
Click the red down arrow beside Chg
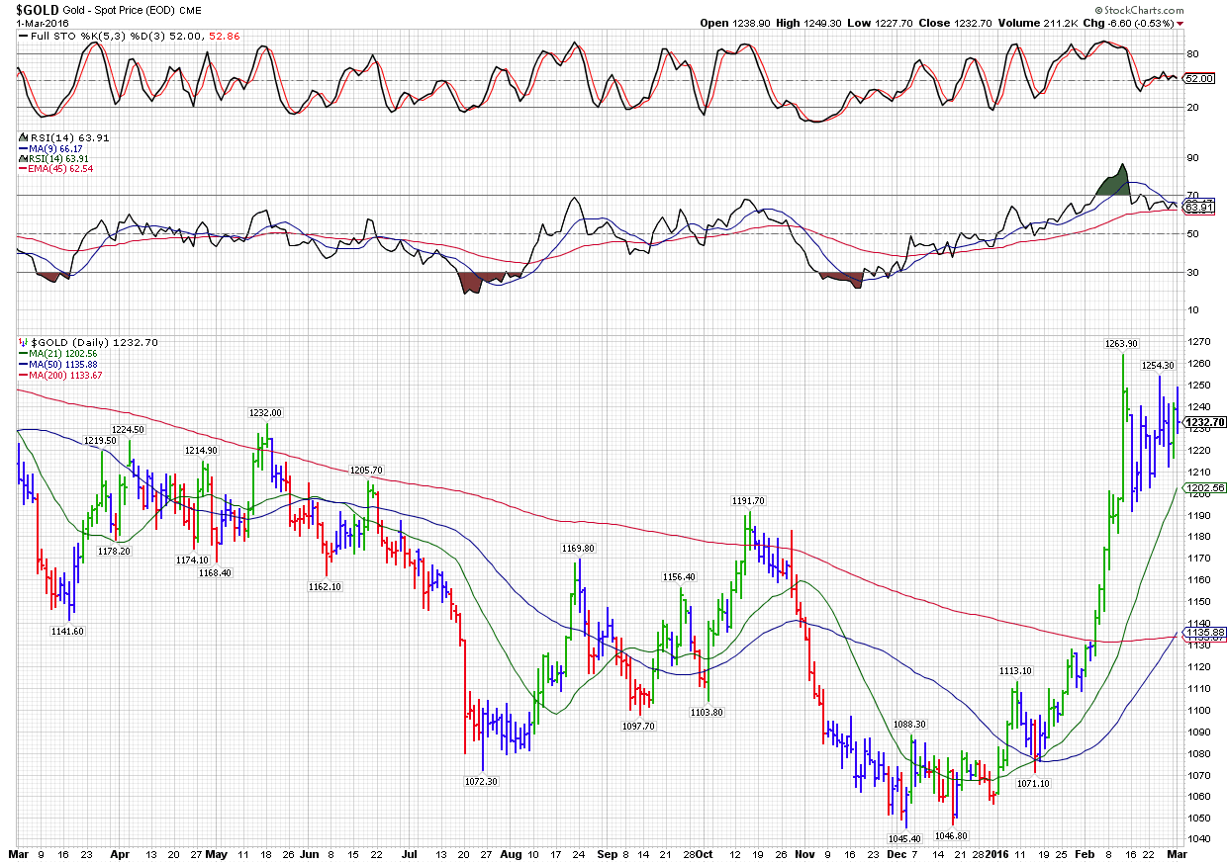1208,23
